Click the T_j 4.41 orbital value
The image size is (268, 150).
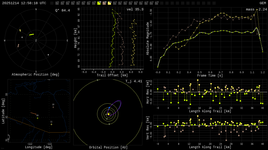(x=133, y=81)
